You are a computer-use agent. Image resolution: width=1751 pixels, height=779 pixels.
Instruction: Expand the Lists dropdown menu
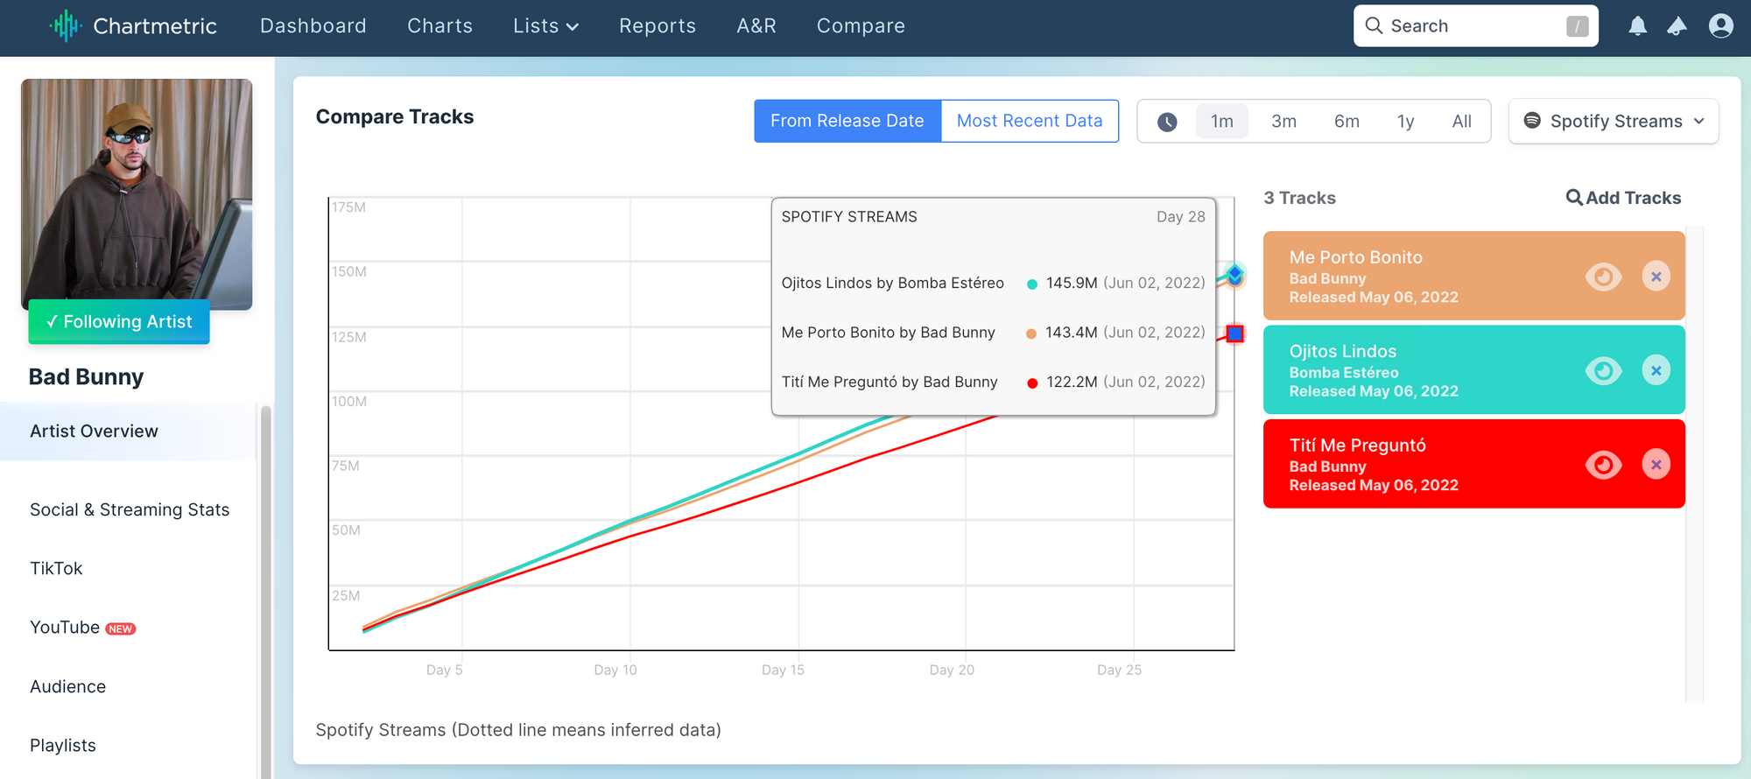546,26
